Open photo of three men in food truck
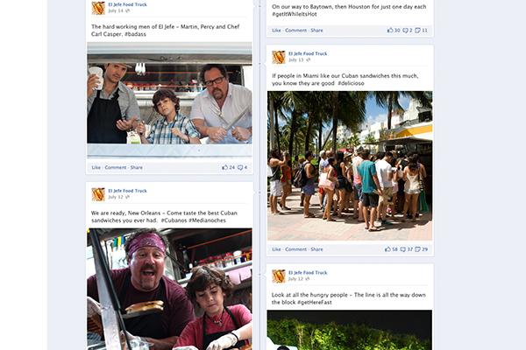Screen dimensions: 526x350 click(169, 101)
